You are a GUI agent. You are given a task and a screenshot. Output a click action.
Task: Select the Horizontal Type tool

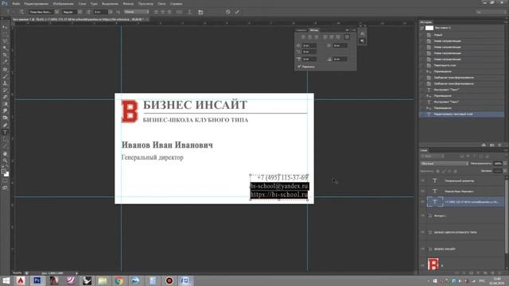tap(5, 133)
